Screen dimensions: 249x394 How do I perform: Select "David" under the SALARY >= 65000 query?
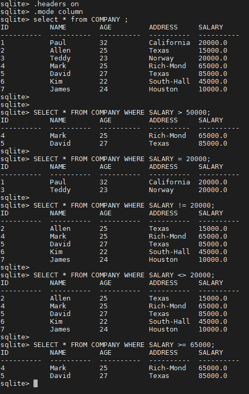coord(60,376)
